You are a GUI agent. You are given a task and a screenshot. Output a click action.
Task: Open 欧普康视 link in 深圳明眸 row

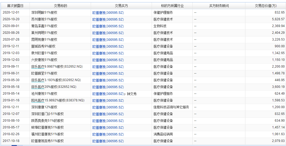[108, 13]
